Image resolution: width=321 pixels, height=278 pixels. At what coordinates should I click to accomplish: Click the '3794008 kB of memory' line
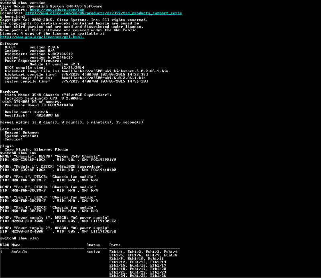(32, 102)
